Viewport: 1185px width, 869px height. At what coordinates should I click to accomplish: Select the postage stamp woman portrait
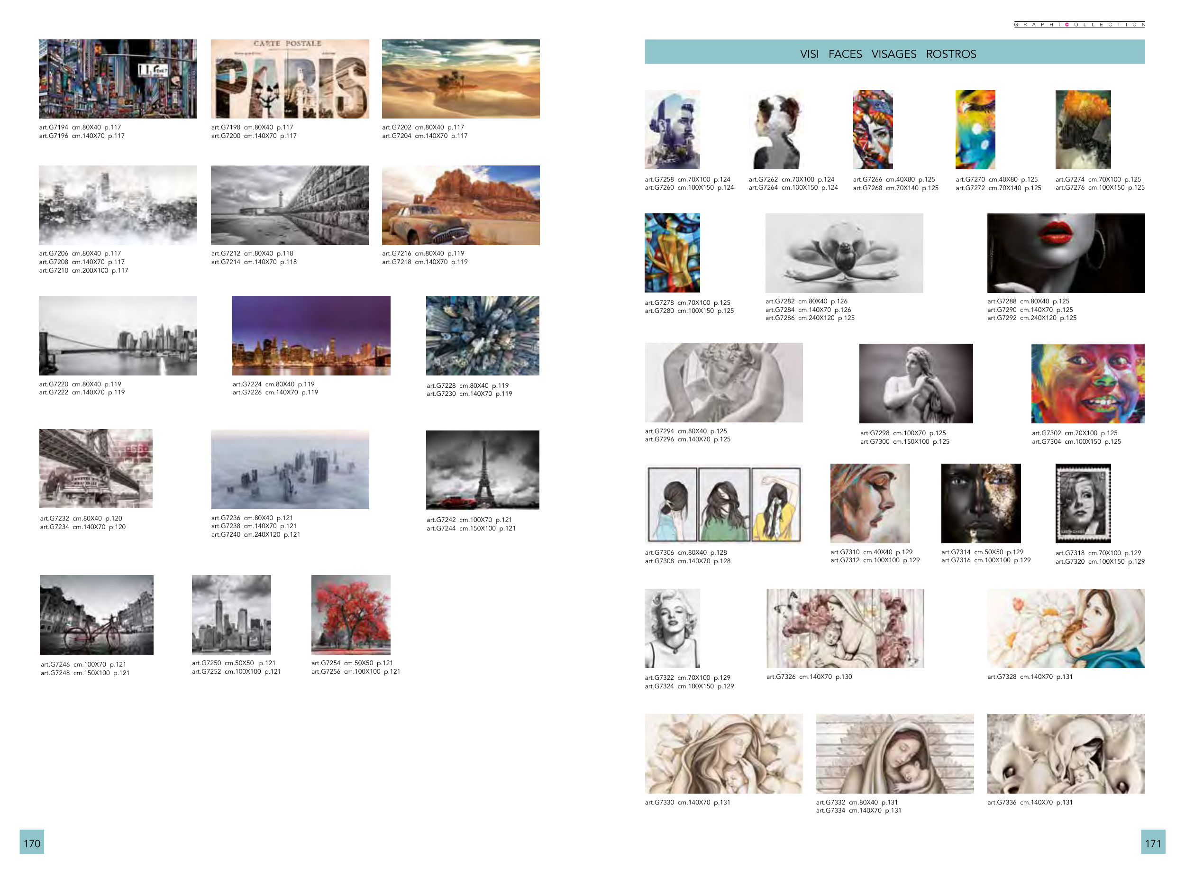coord(1083,503)
